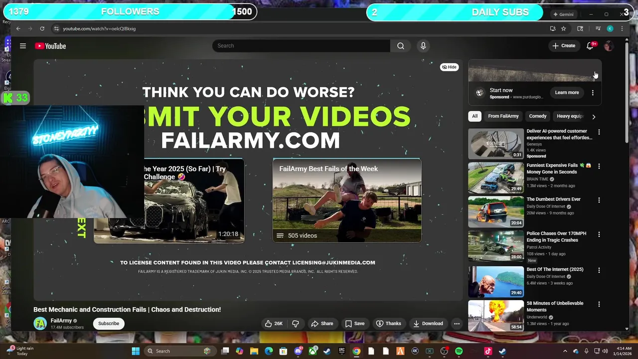View site information icon
This screenshot has width=638, height=359.
[x=56, y=28]
